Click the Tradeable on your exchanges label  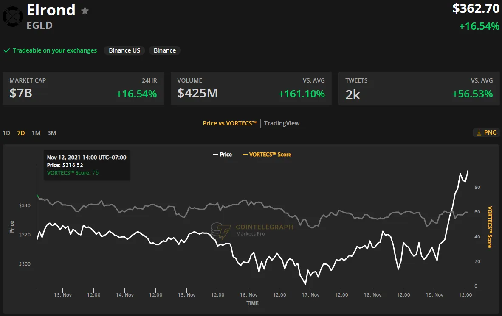55,50
